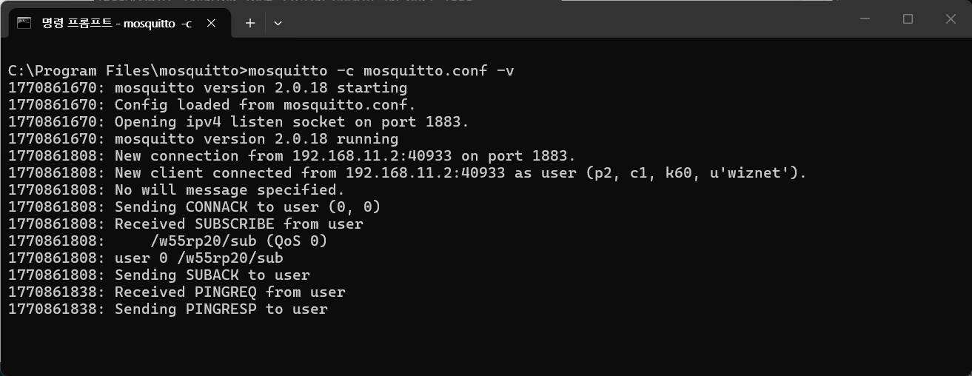
Task: Close the mosquitto terminal tab
Action: click(211, 23)
